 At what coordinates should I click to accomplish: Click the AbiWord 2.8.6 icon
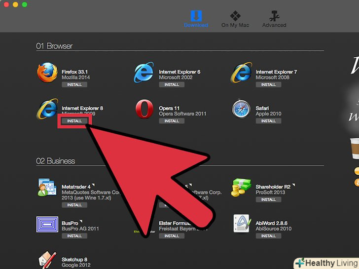pyautogui.click(x=241, y=224)
